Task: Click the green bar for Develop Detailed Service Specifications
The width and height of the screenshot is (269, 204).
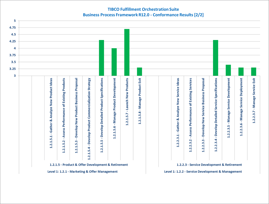Action: coord(216,58)
